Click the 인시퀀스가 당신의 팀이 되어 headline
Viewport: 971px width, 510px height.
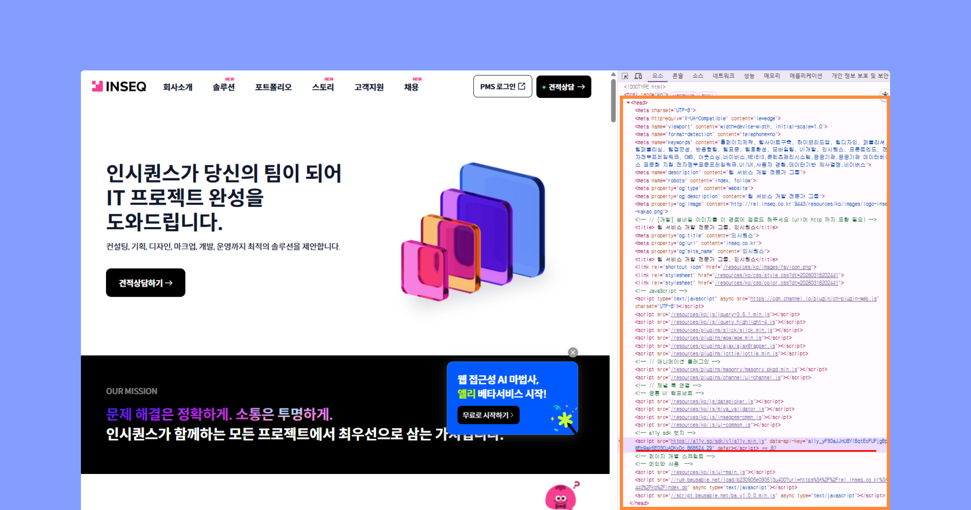pyautogui.click(x=224, y=174)
